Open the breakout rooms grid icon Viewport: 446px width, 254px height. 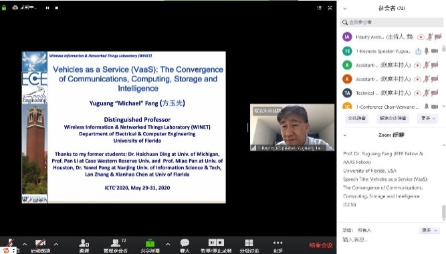[249, 243]
